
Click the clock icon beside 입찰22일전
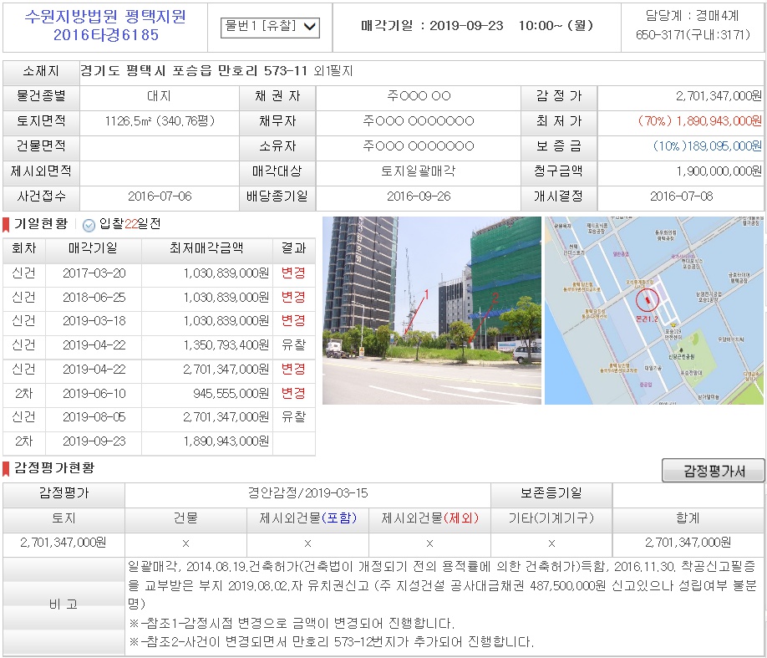[x=89, y=225]
